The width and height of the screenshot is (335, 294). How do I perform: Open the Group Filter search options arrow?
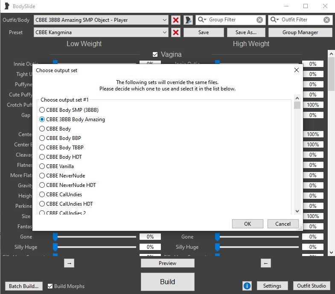coord(202,20)
